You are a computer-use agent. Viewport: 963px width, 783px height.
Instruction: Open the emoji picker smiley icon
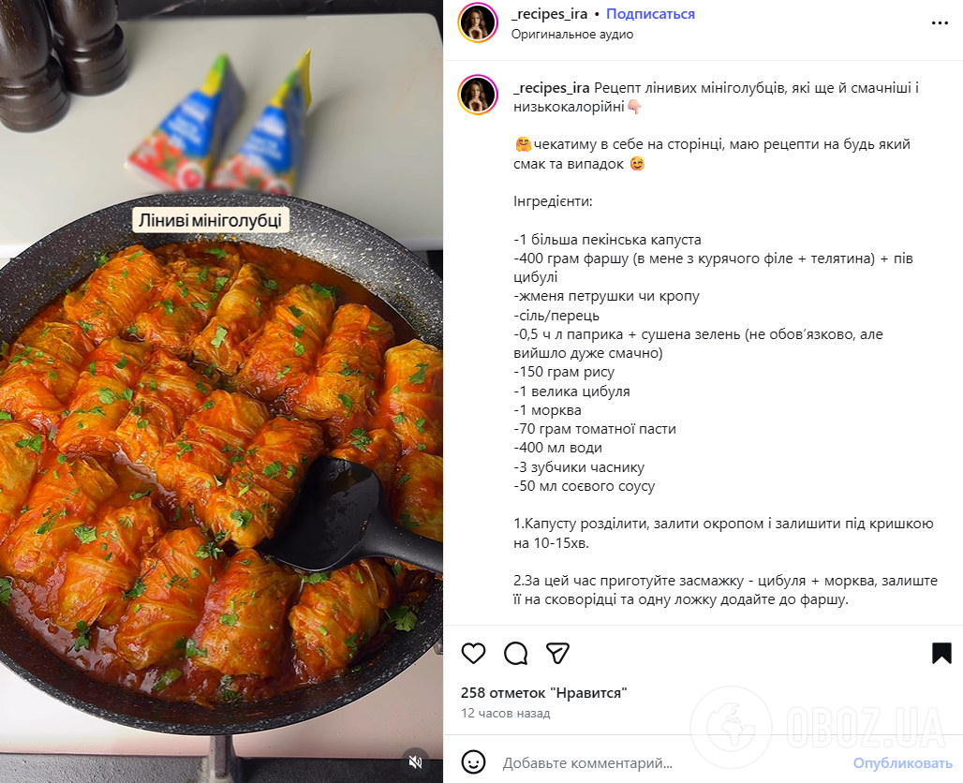coord(474,761)
